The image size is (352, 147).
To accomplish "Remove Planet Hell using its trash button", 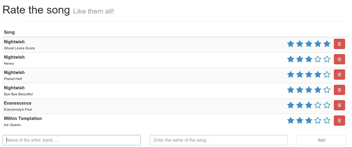I will click(x=339, y=75).
